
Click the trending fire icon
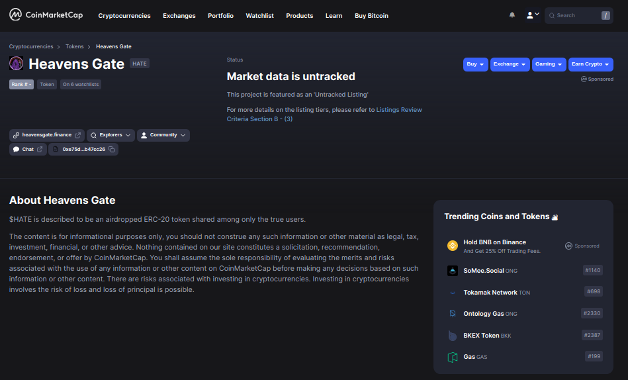pyautogui.click(x=555, y=217)
